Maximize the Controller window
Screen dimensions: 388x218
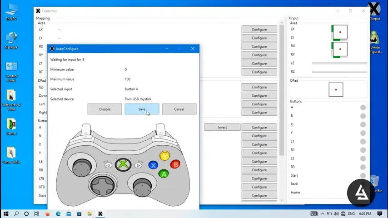point(350,11)
